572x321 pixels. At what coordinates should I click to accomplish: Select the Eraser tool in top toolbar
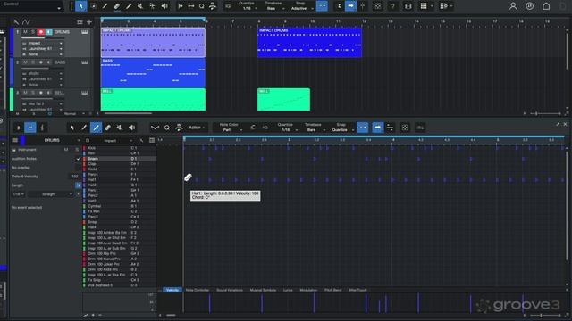pos(117,6)
